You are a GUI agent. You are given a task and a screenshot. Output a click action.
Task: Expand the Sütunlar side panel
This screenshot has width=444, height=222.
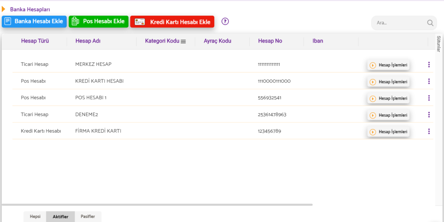[x=438, y=44]
